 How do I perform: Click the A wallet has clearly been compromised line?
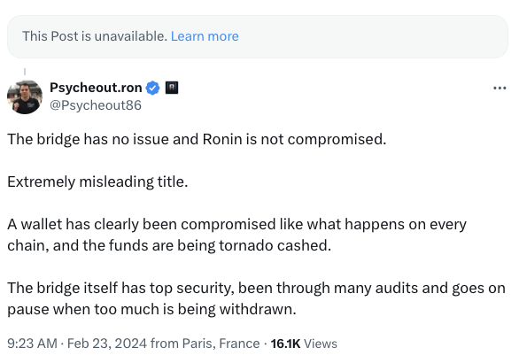[237, 224]
